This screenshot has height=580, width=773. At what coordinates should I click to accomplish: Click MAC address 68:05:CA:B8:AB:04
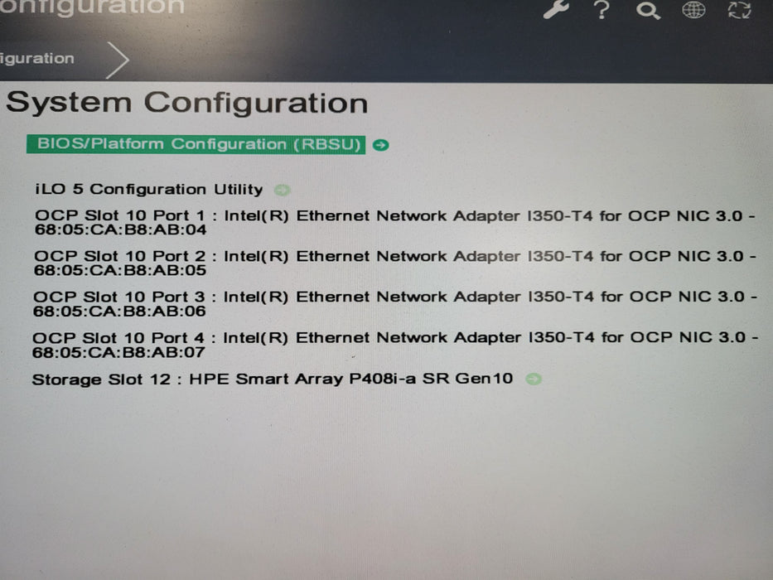(x=120, y=230)
